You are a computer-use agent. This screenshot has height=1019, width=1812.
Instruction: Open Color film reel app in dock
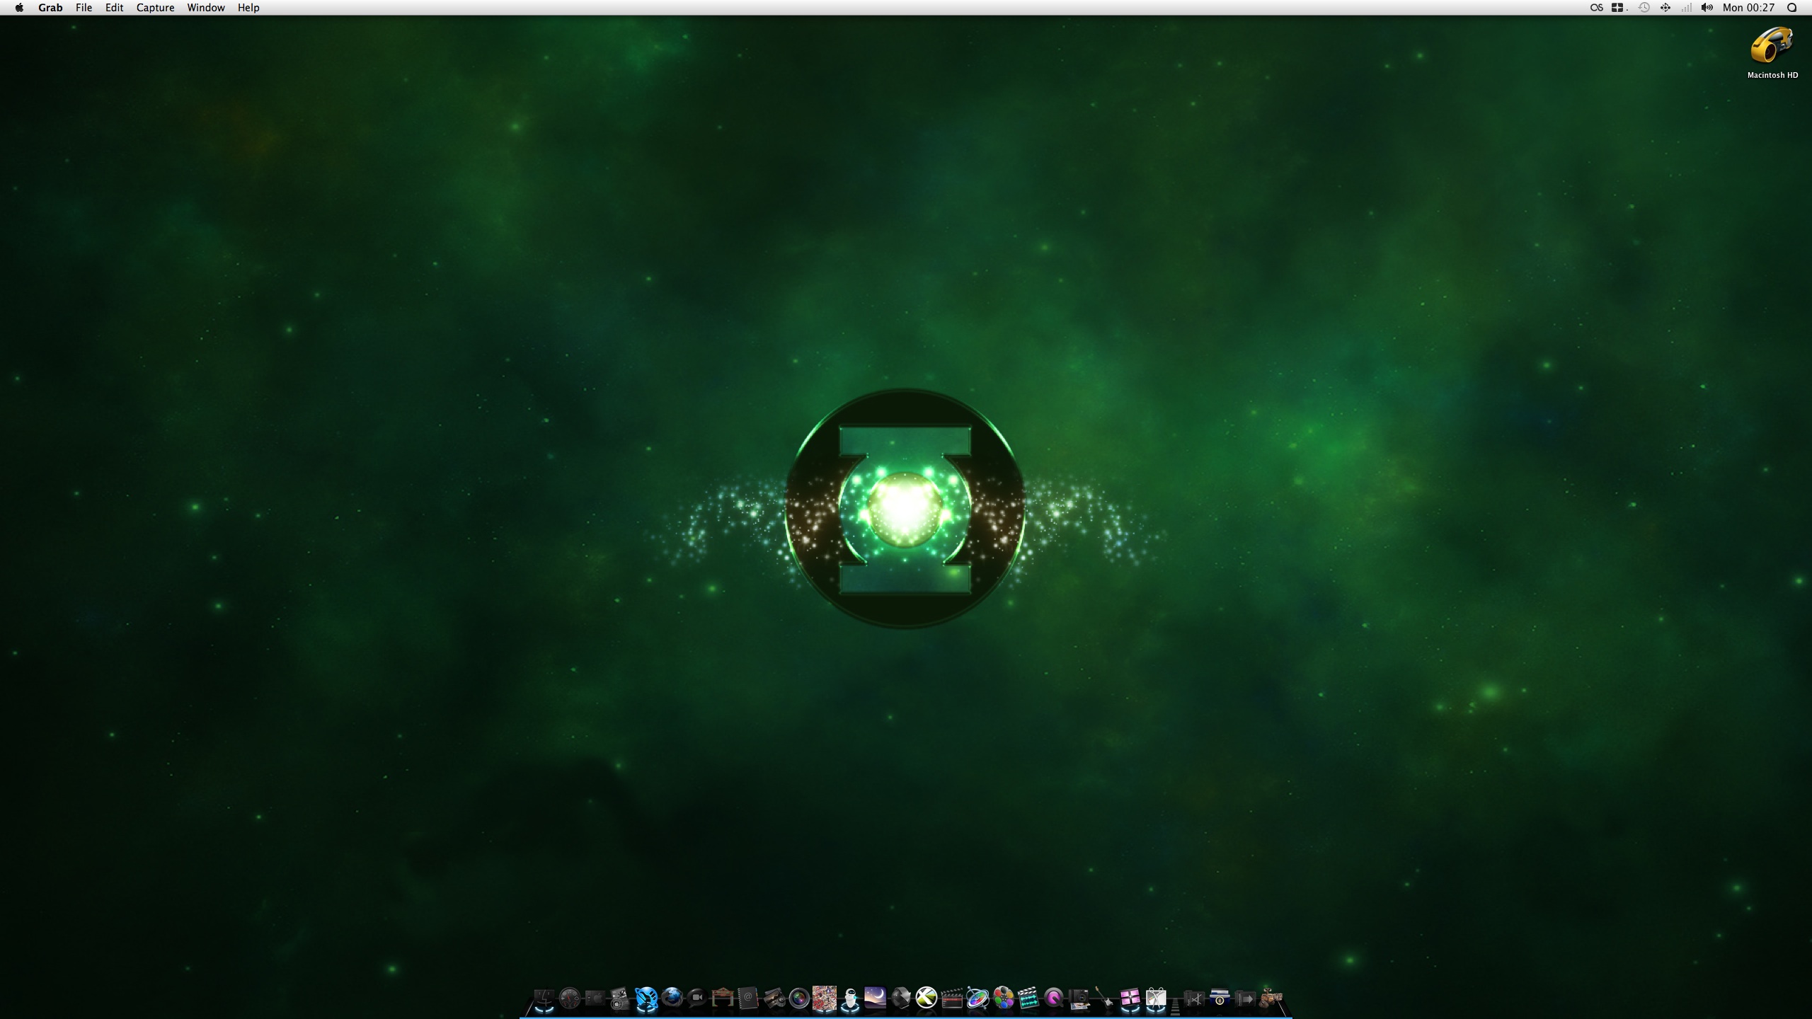[x=1004, y=998]
